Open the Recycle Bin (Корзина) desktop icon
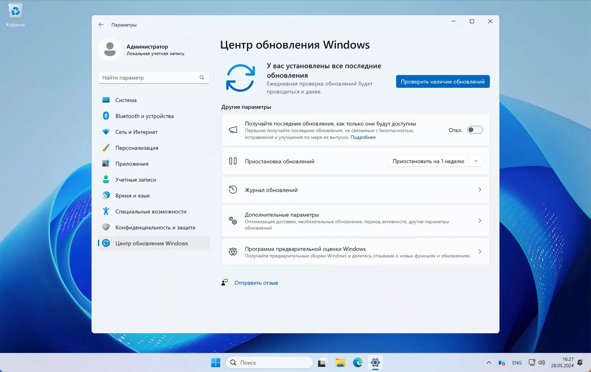 point(15,16)
